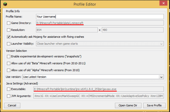This screenshot has height=112, width=170.
Task: Enable the Resolution checkbox
Action: point(8,30)
